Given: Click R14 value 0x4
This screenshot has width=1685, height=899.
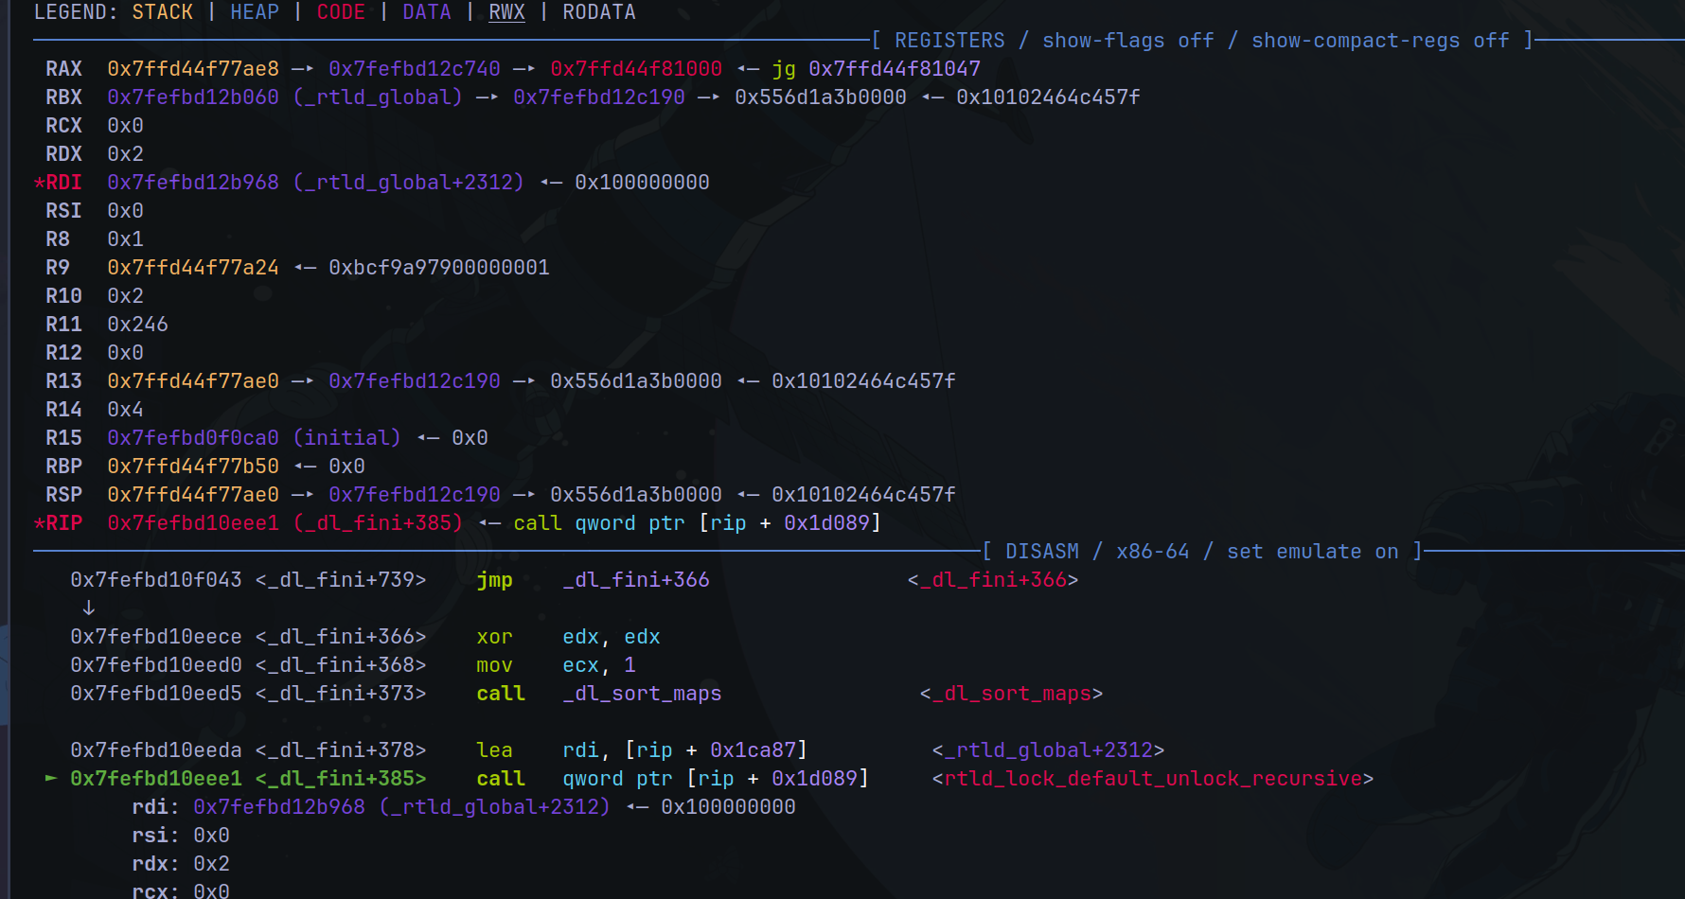Looking at the screenshot, I should point(125,410).
